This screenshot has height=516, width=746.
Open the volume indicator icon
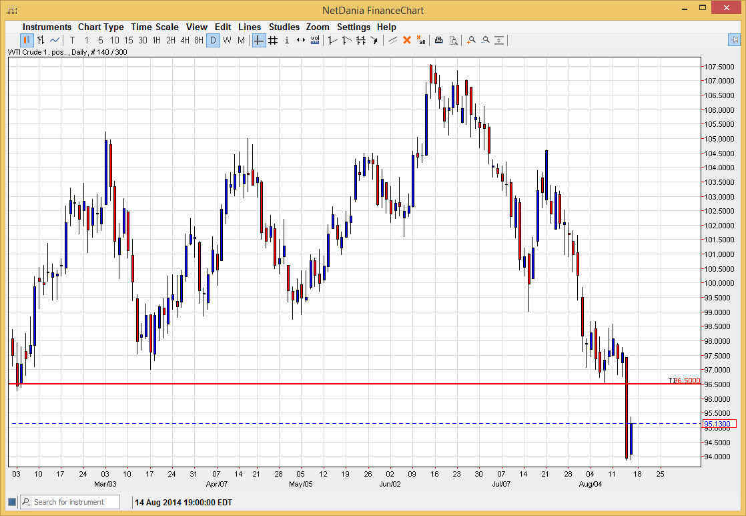tap(314, 40)
